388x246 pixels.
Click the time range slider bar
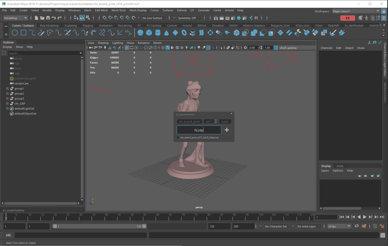tap(100, 226)
